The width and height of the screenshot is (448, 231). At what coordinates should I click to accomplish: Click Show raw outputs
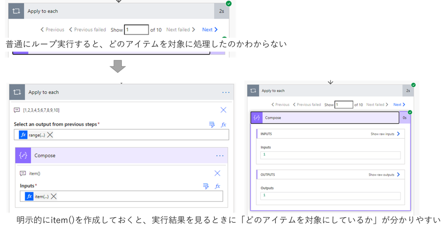(385, 175)
